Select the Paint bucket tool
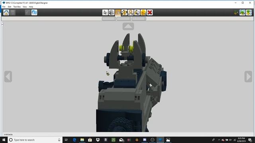This screenshot has height=143, width=255. [x=137, y=12]
